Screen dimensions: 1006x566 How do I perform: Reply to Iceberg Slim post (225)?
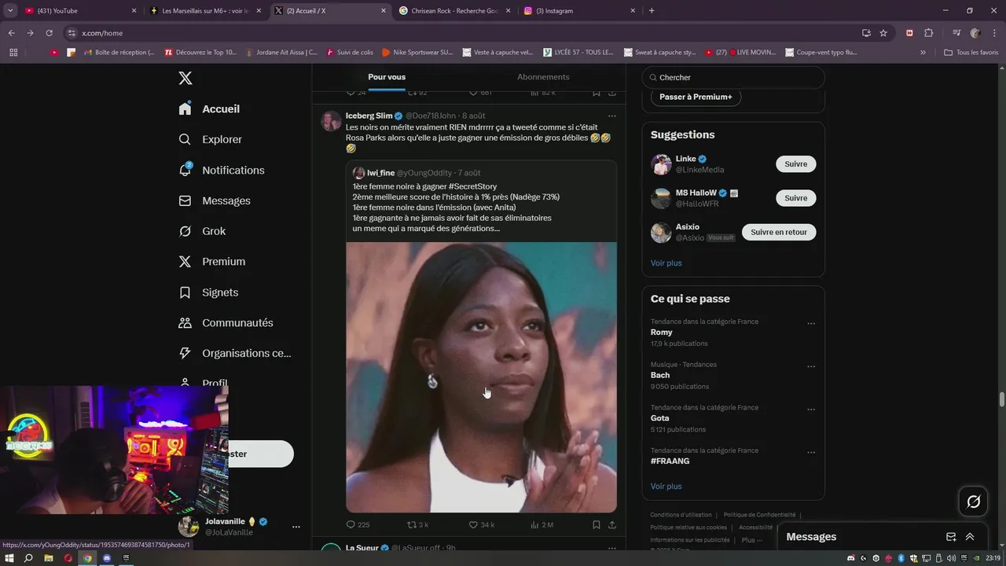click(358, 524)
